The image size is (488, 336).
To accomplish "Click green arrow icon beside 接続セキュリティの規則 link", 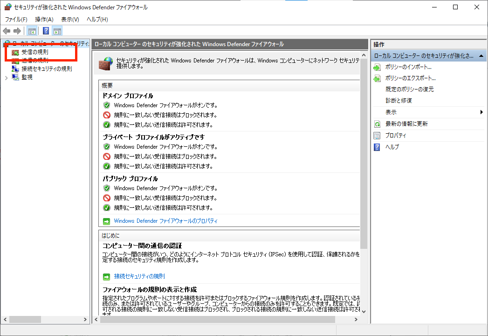I will click(106, 276).
